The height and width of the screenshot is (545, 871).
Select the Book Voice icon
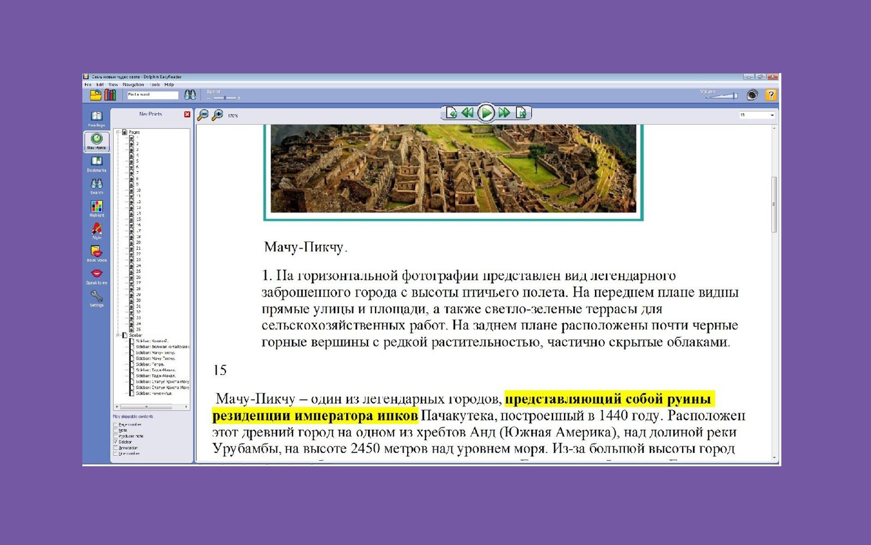click(96, 252)
